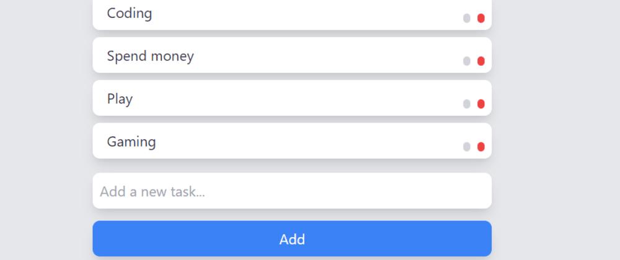Toggle the gray dot on the Play task

(467, 104)
